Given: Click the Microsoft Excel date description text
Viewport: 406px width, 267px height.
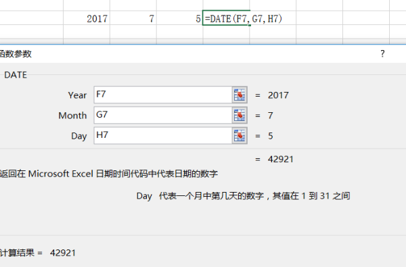Looking at the screenshot, I should [109, 174].
